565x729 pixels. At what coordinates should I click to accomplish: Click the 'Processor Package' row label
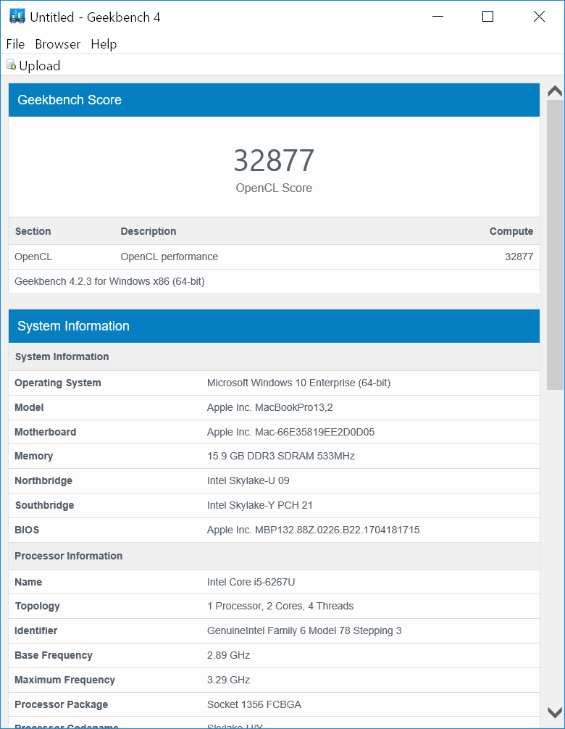[62, 704]
